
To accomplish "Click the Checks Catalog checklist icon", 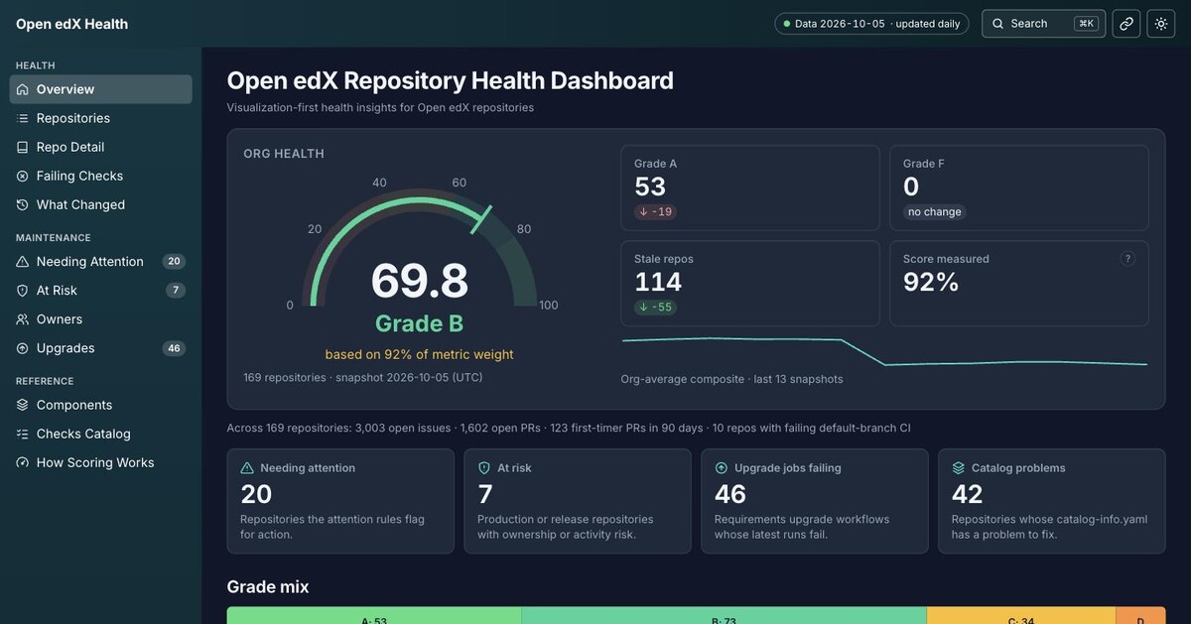I will (x=23, y=434).
